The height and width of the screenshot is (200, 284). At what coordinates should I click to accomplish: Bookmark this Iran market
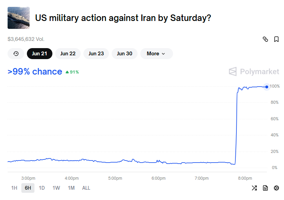(276, 39)
